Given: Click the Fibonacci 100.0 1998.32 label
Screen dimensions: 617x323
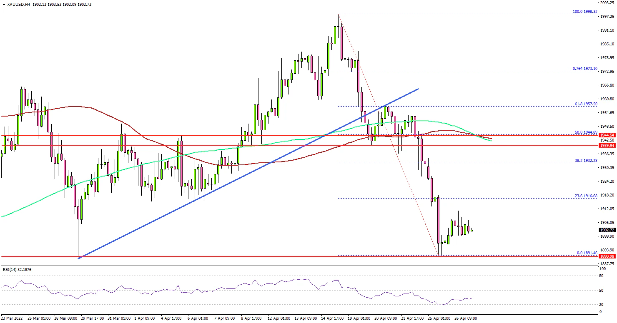Looking at the screenshot, I should point(585,12).
